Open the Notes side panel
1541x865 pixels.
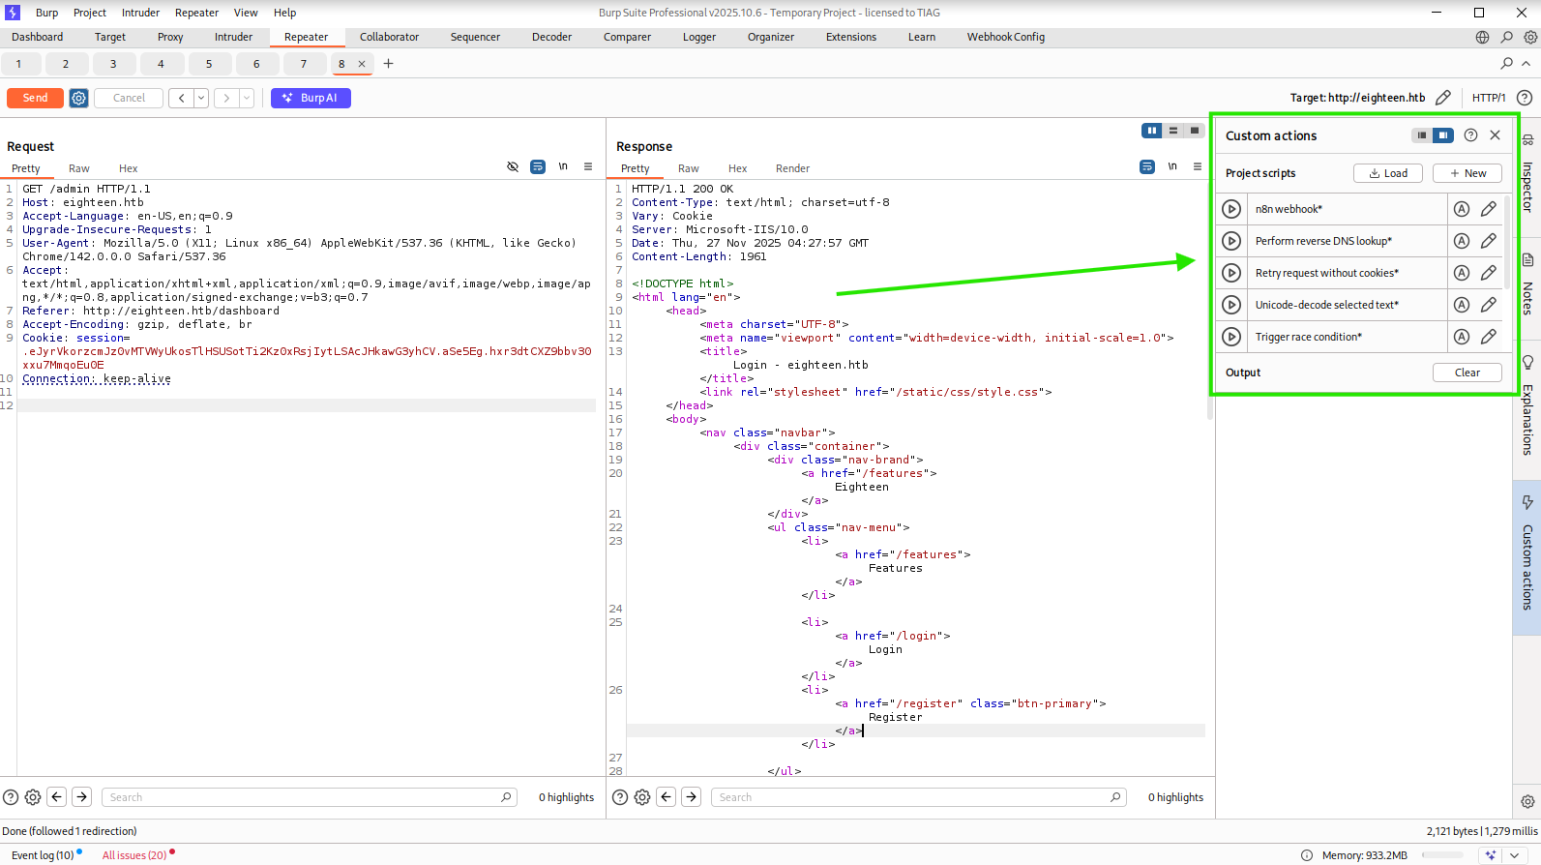click(x=1527, y=285)
